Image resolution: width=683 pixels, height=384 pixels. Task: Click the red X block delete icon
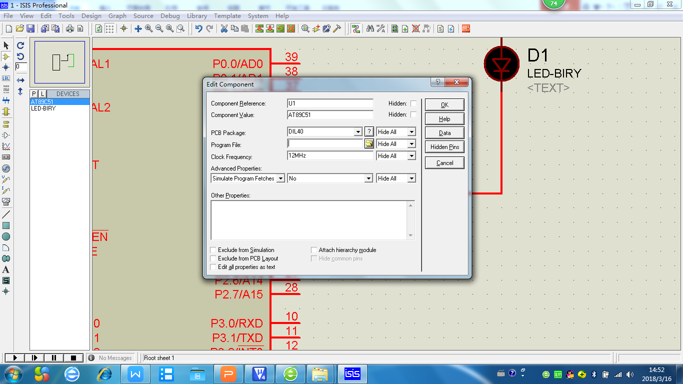click(x=291, y=28)
